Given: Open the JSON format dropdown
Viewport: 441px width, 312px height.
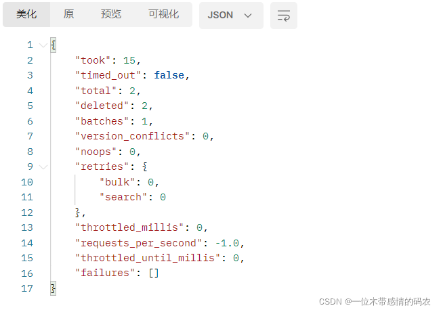Looking at the screenshot, I should (x=230, y=15).
